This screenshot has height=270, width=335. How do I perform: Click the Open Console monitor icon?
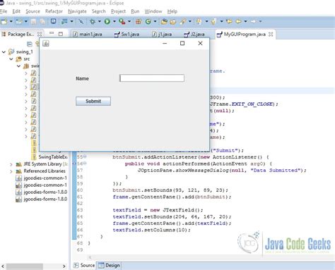[x=54, y=21]
